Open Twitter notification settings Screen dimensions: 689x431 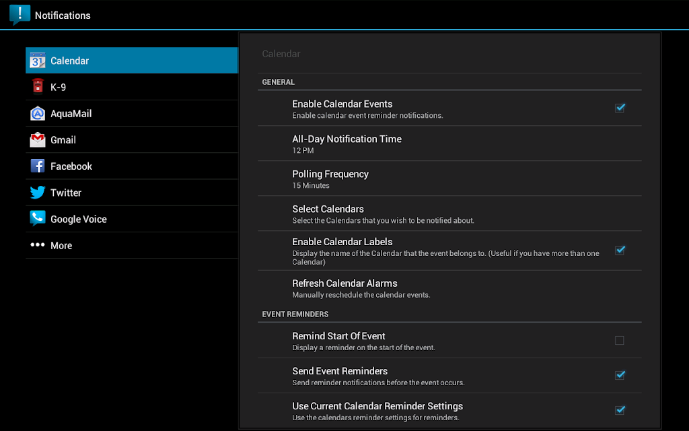pos(132,193)
